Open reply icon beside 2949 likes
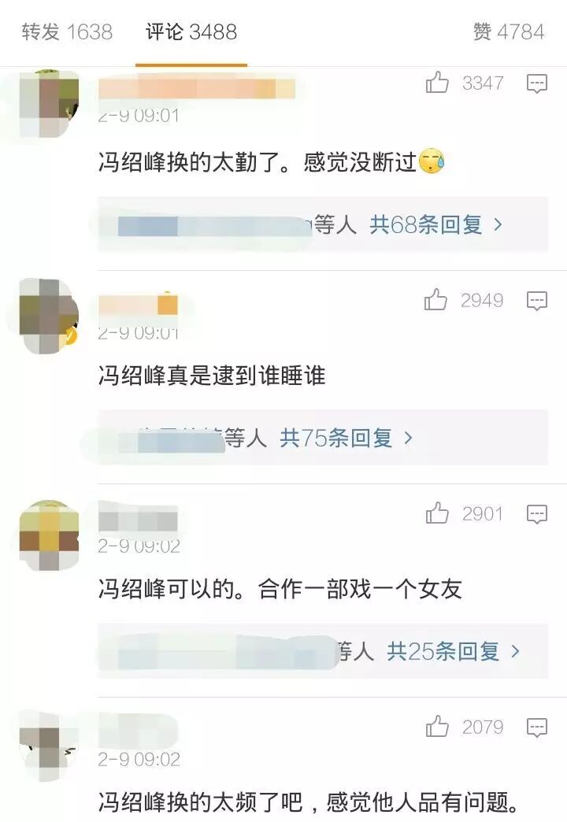 tap(536, 301)
